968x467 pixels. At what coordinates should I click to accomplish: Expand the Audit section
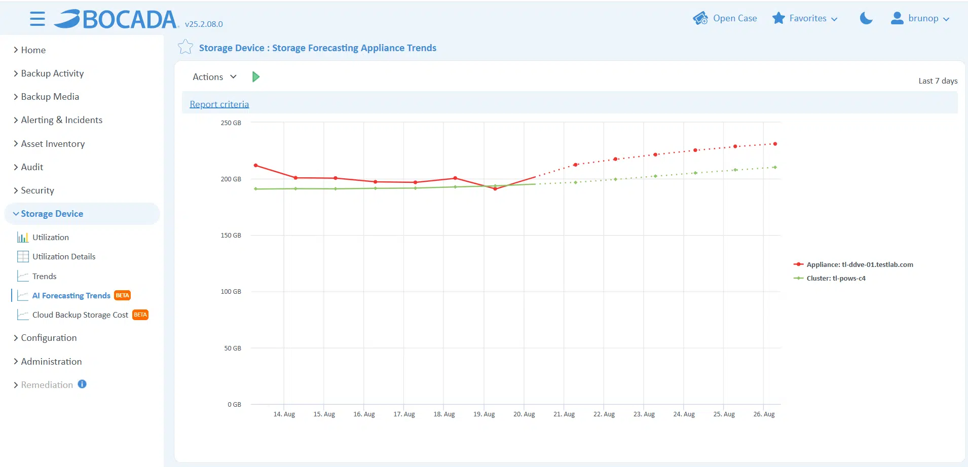pos(28,167)
